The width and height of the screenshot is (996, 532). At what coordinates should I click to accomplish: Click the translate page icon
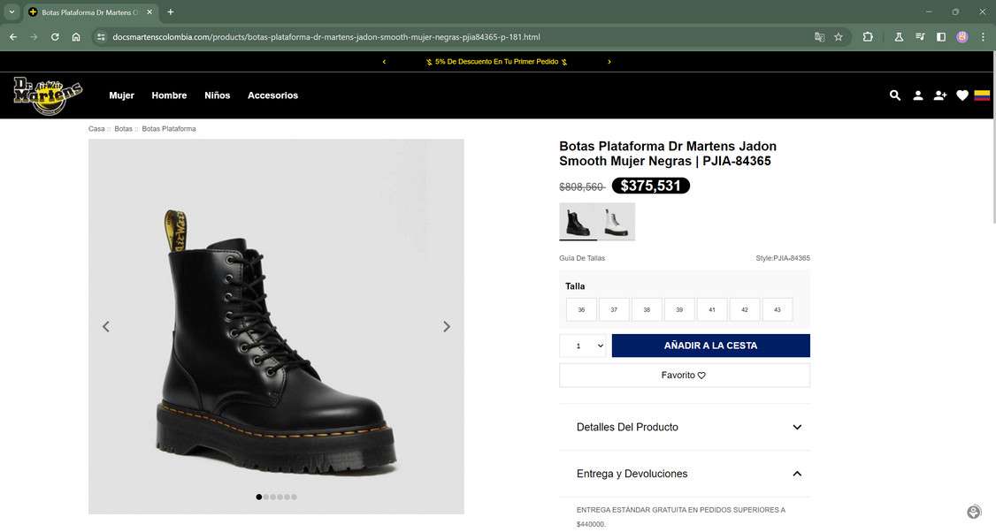click(x=819, y=37)
